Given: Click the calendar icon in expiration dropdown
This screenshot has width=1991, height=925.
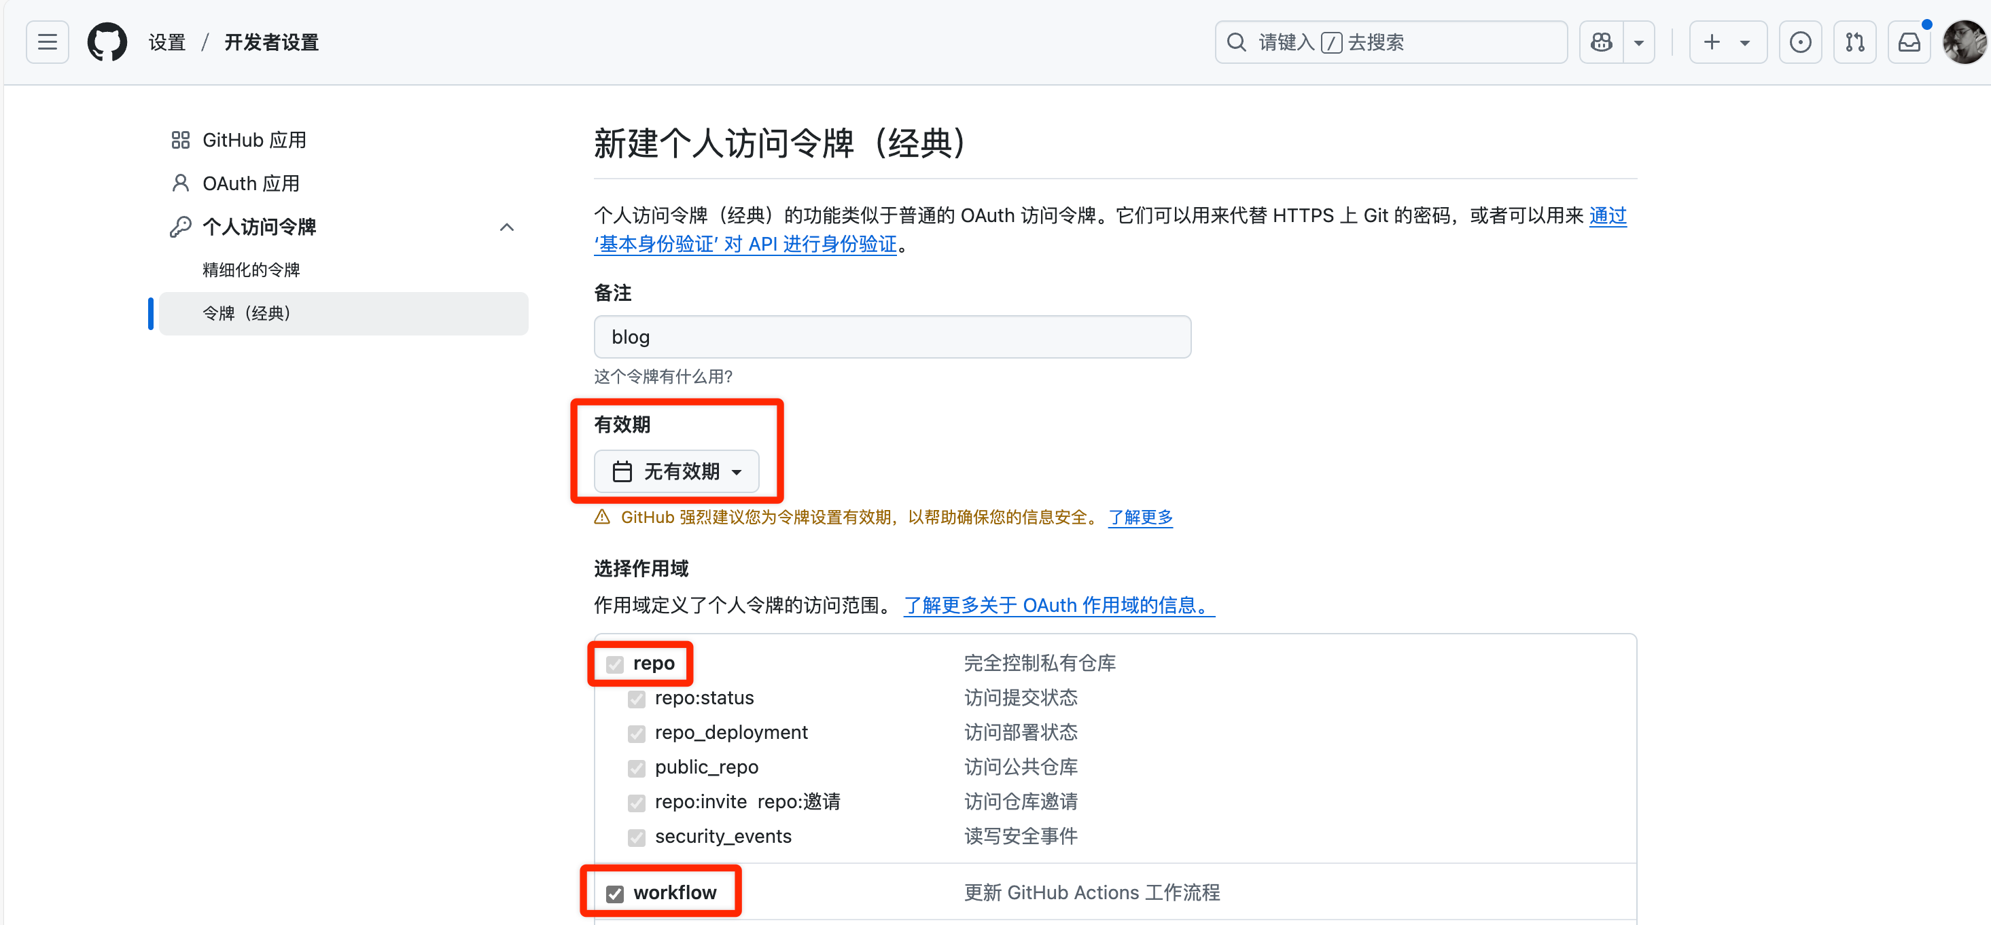Looking at the screenshot, I should [622, 471].
